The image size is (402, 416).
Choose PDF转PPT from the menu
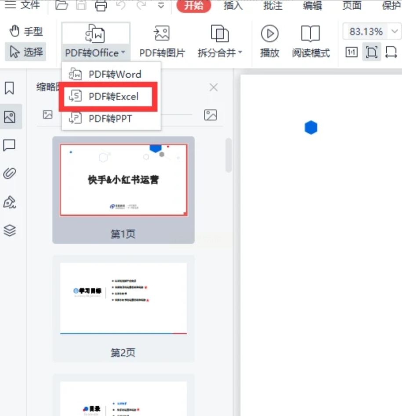point(111,119)
